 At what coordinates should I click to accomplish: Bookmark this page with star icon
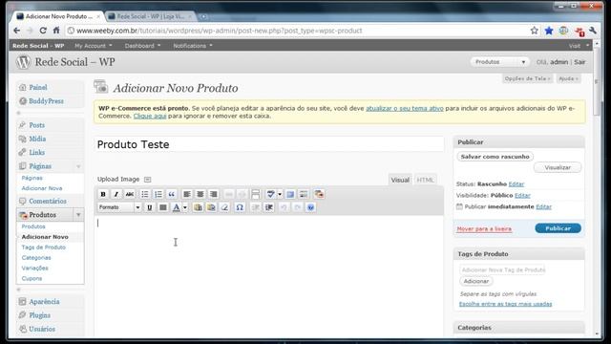(x=535, y=31)
